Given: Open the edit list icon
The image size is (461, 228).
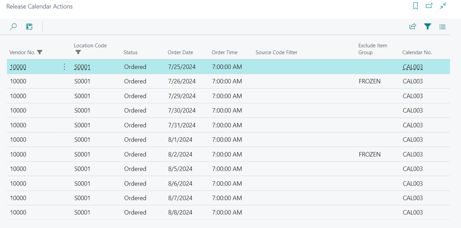Looking at the screenshot, I should [x=29, y=27].
